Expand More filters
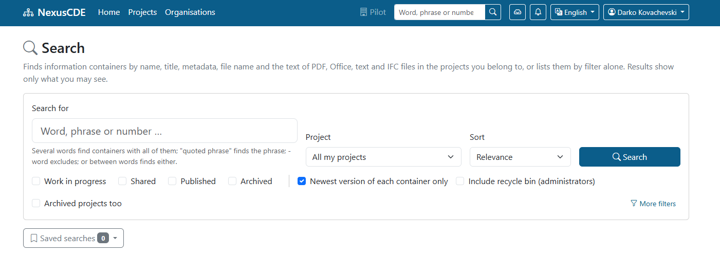720x272 pixels. pyautogui.click(x=653, y=204)
